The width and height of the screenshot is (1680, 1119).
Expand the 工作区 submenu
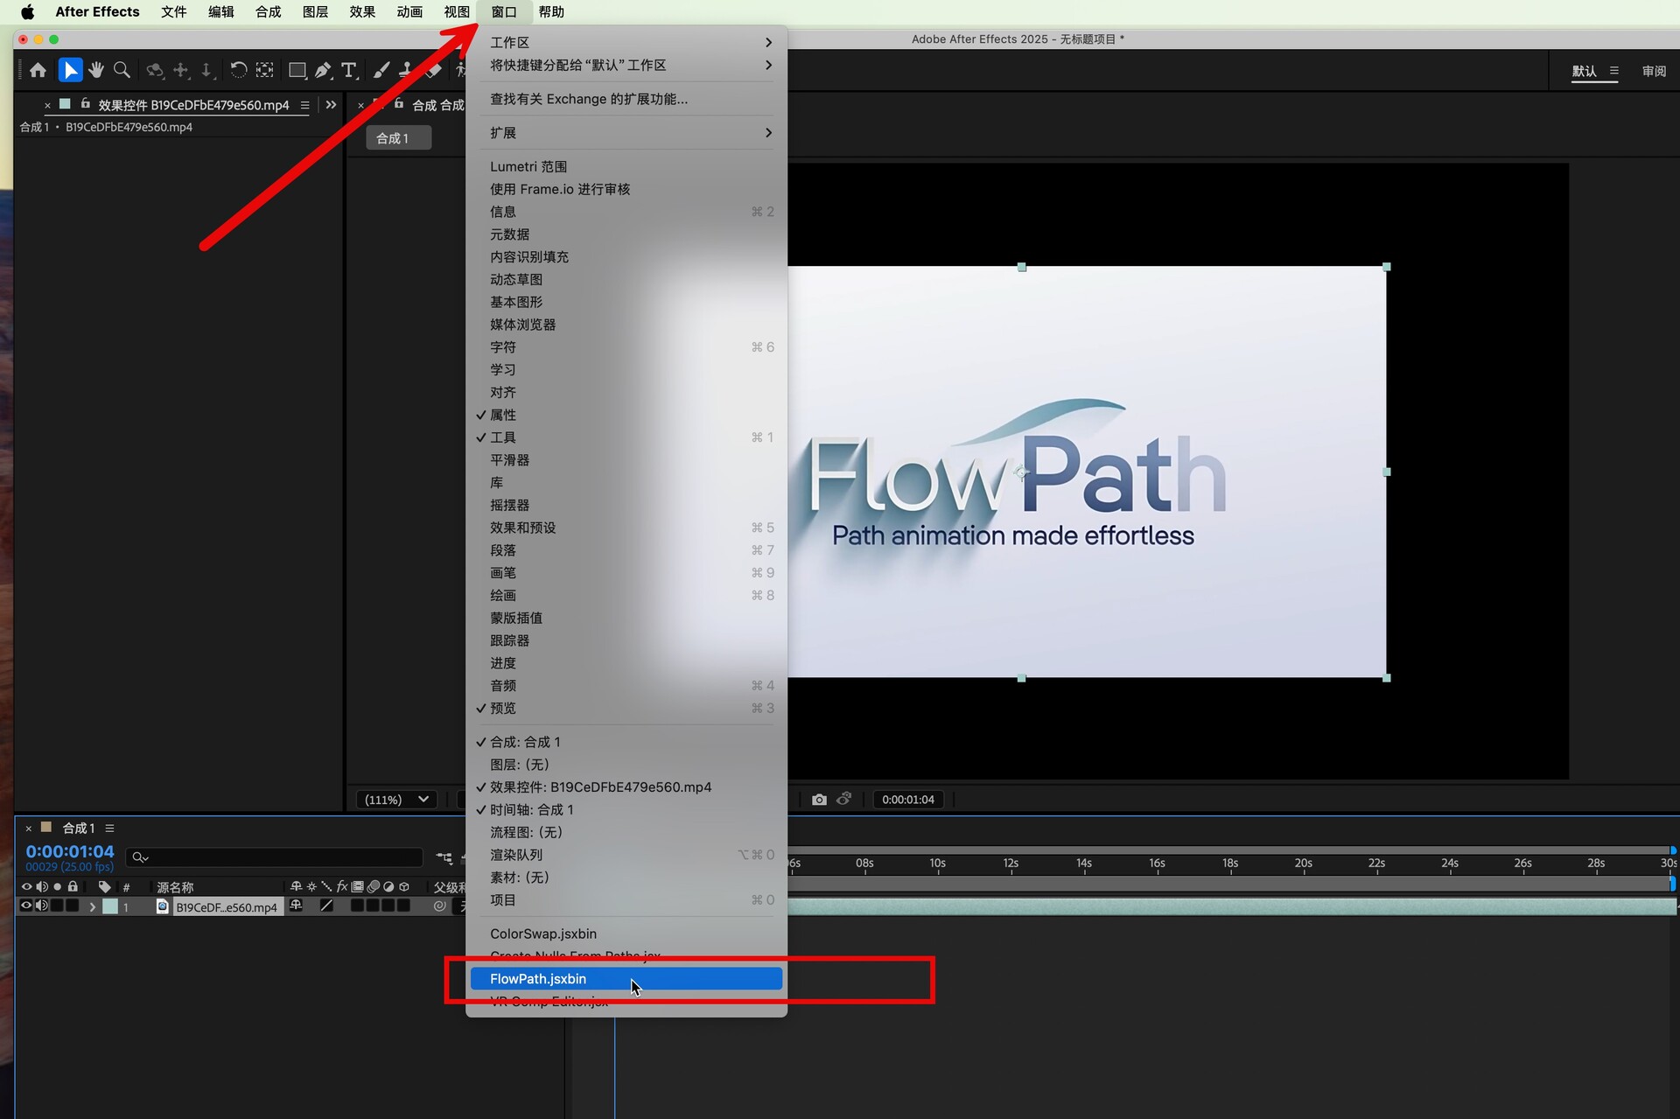[x=626, y=42]
